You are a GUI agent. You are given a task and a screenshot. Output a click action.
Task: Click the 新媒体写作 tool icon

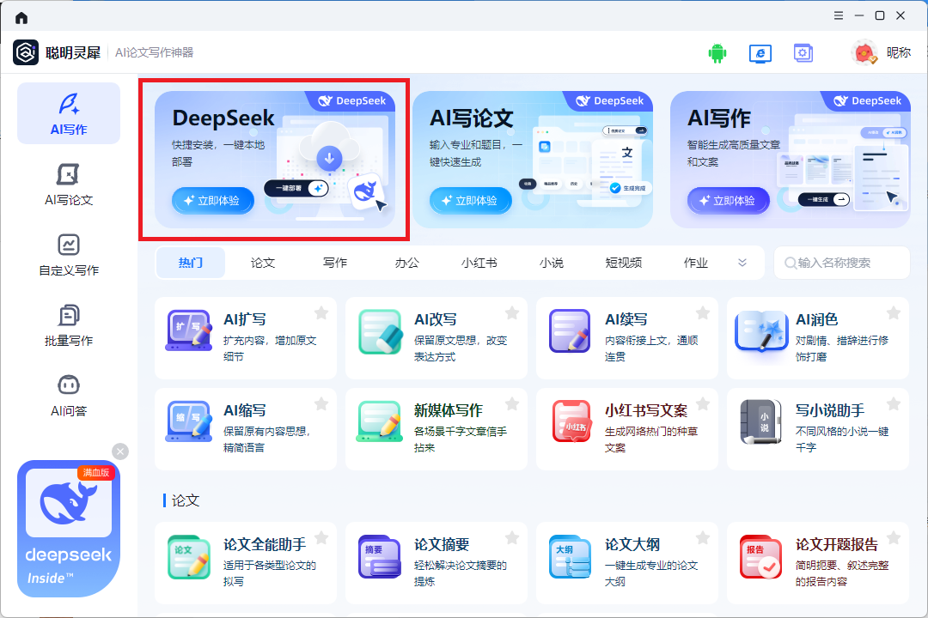380,421
